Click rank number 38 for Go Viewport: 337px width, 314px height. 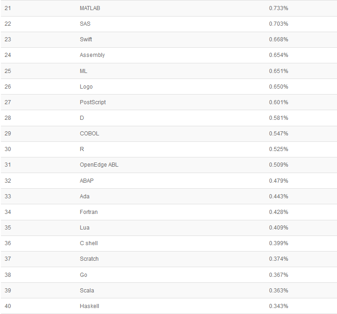tap(8, 275)
